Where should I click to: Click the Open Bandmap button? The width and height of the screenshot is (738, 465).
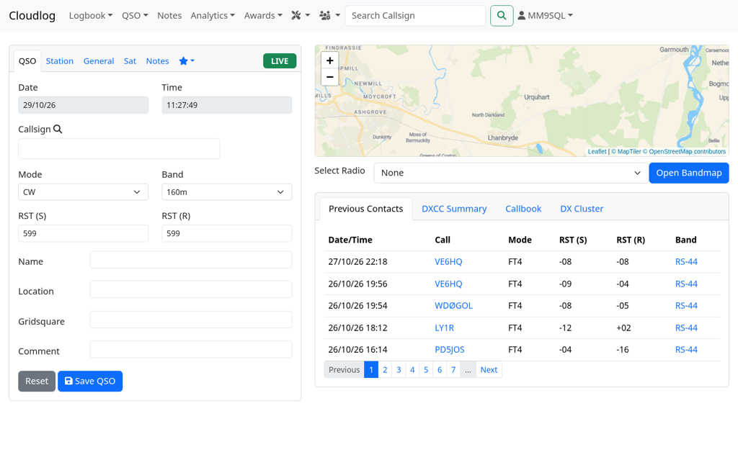point(688,173)
